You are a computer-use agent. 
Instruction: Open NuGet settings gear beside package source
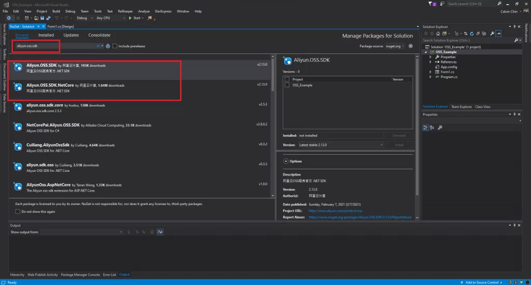(411, 46)
